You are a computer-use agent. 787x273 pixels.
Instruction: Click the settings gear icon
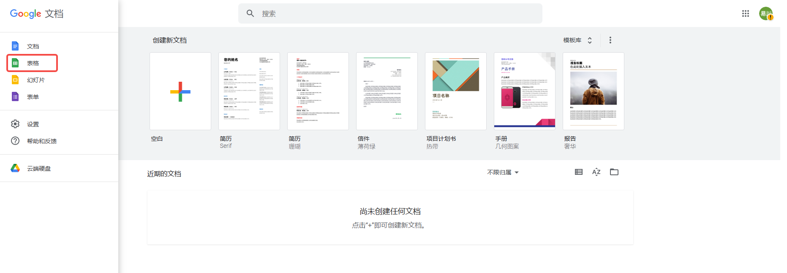15,124
